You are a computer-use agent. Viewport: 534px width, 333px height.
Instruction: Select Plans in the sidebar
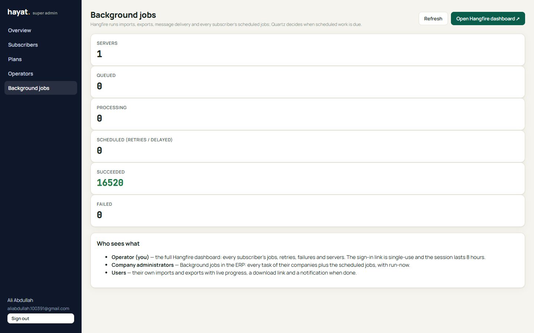40,59
